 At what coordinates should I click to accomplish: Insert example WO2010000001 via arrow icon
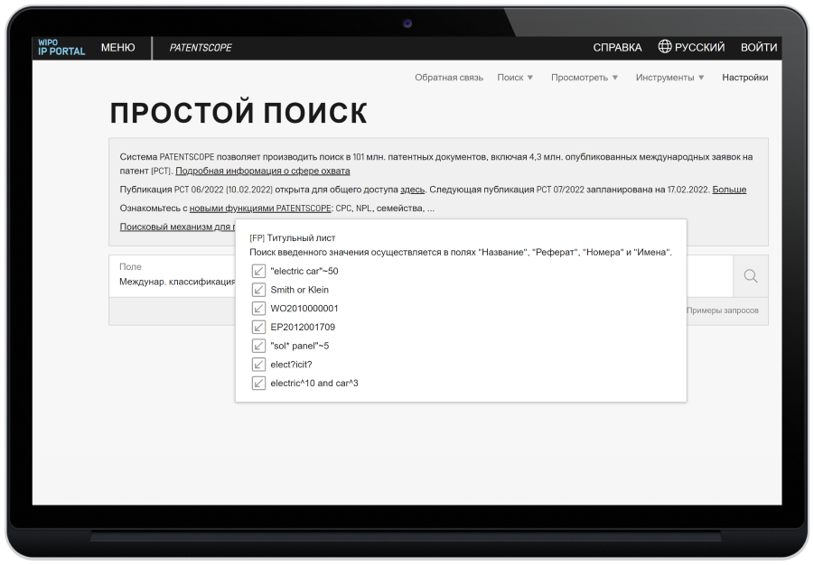(258, 309)
